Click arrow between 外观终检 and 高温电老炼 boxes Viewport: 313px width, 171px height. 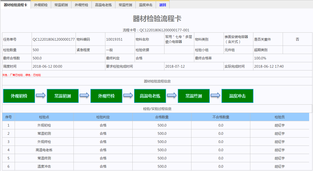pos(128,96)
